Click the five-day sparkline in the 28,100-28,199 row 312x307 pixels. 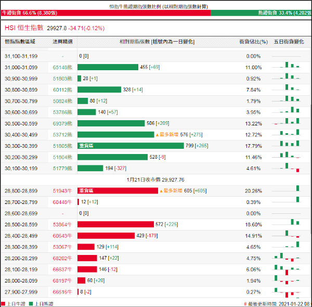(287, 270)
